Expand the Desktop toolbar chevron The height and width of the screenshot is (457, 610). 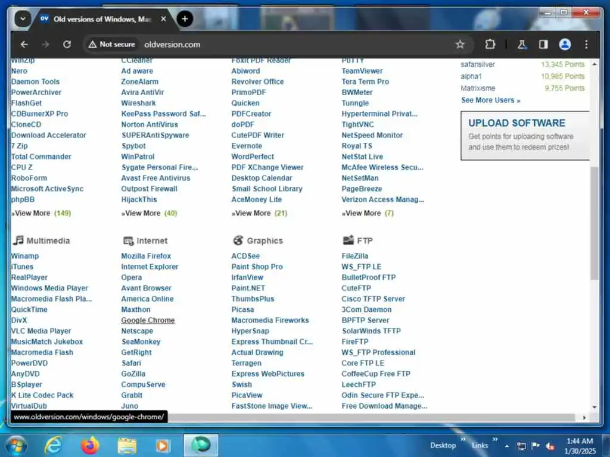tap(463, 440)
